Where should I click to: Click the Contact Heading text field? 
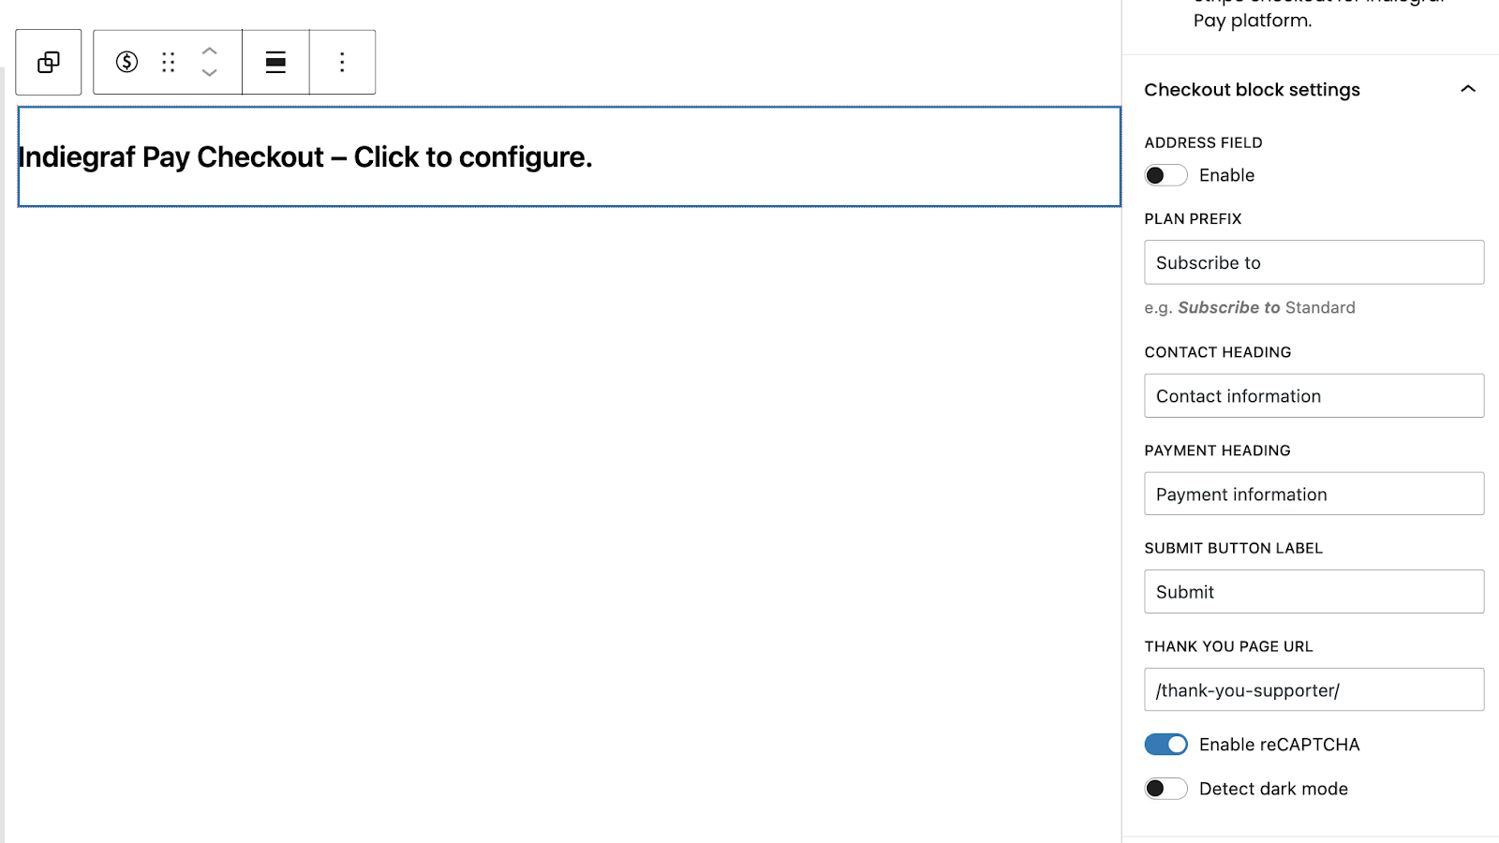point(1313,396)
